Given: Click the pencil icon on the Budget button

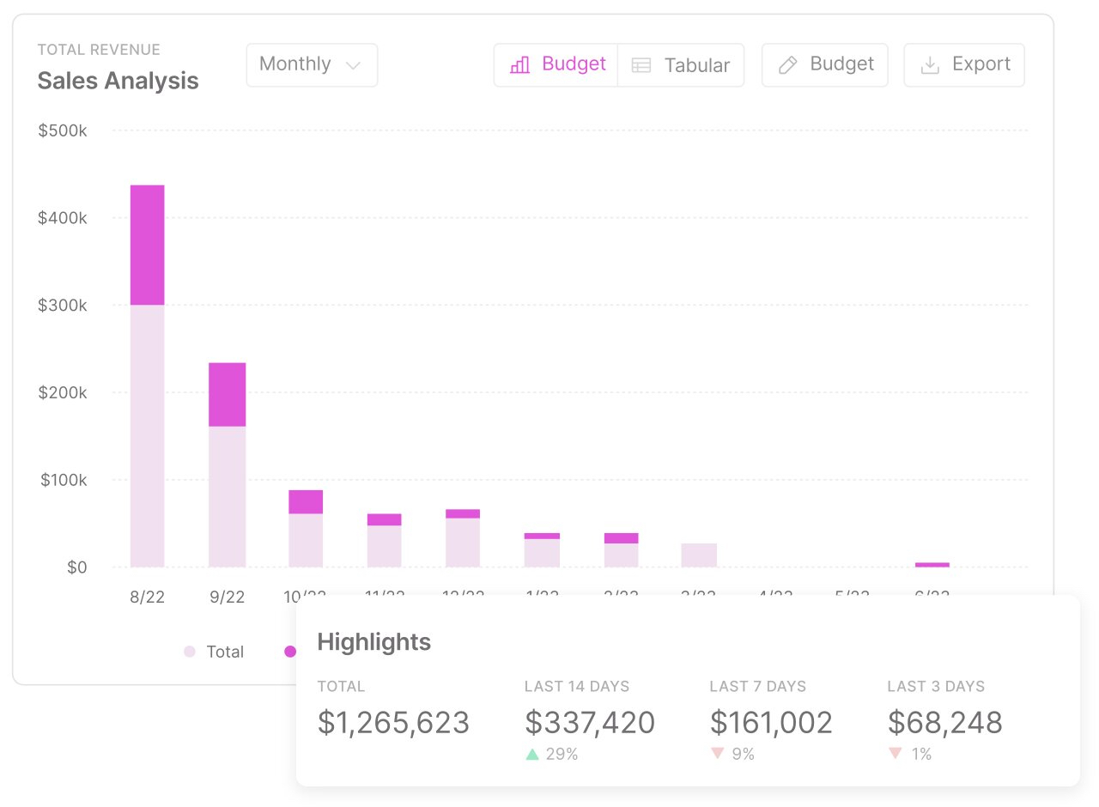Looking at the screenshot, I should [789, 64].
